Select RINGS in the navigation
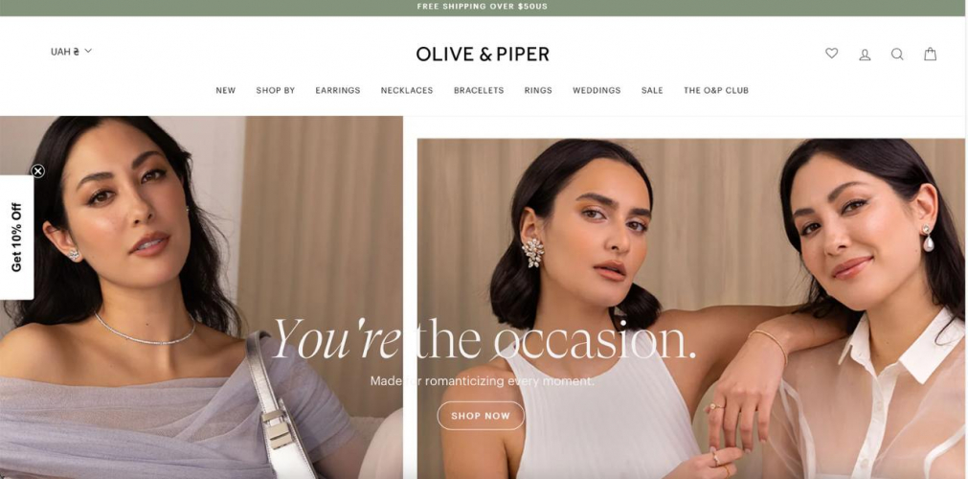 tap(538, 90)
